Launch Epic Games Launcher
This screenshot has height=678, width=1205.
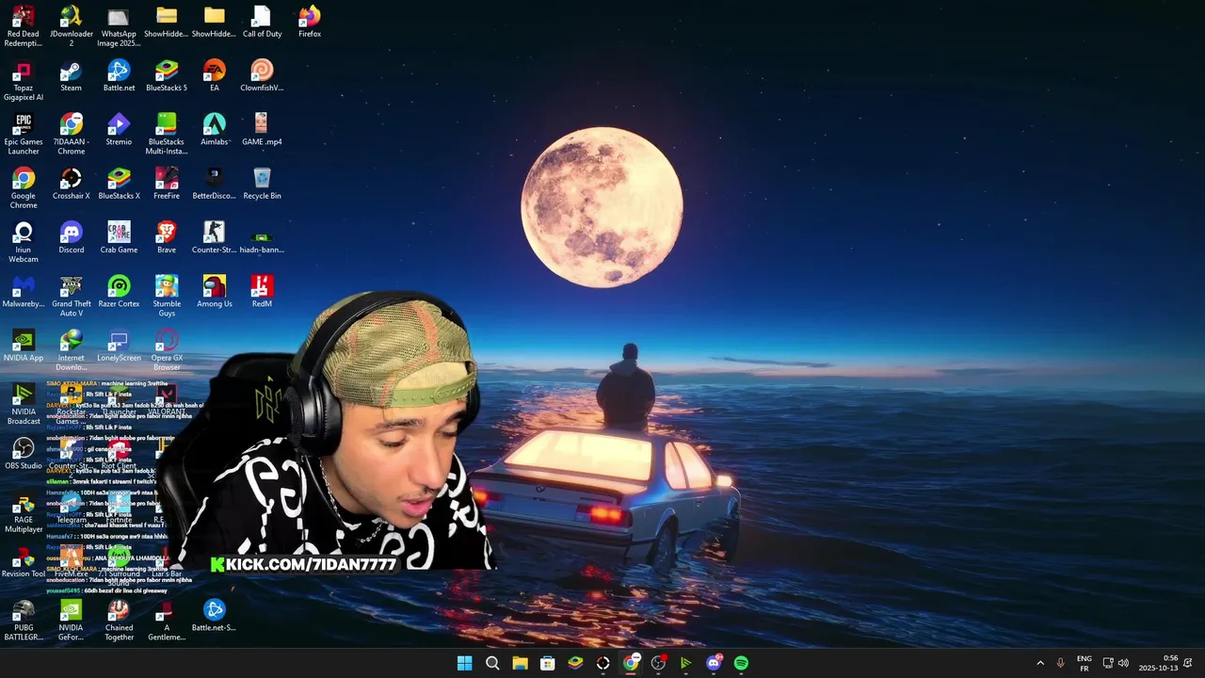[x=24, y=135]
